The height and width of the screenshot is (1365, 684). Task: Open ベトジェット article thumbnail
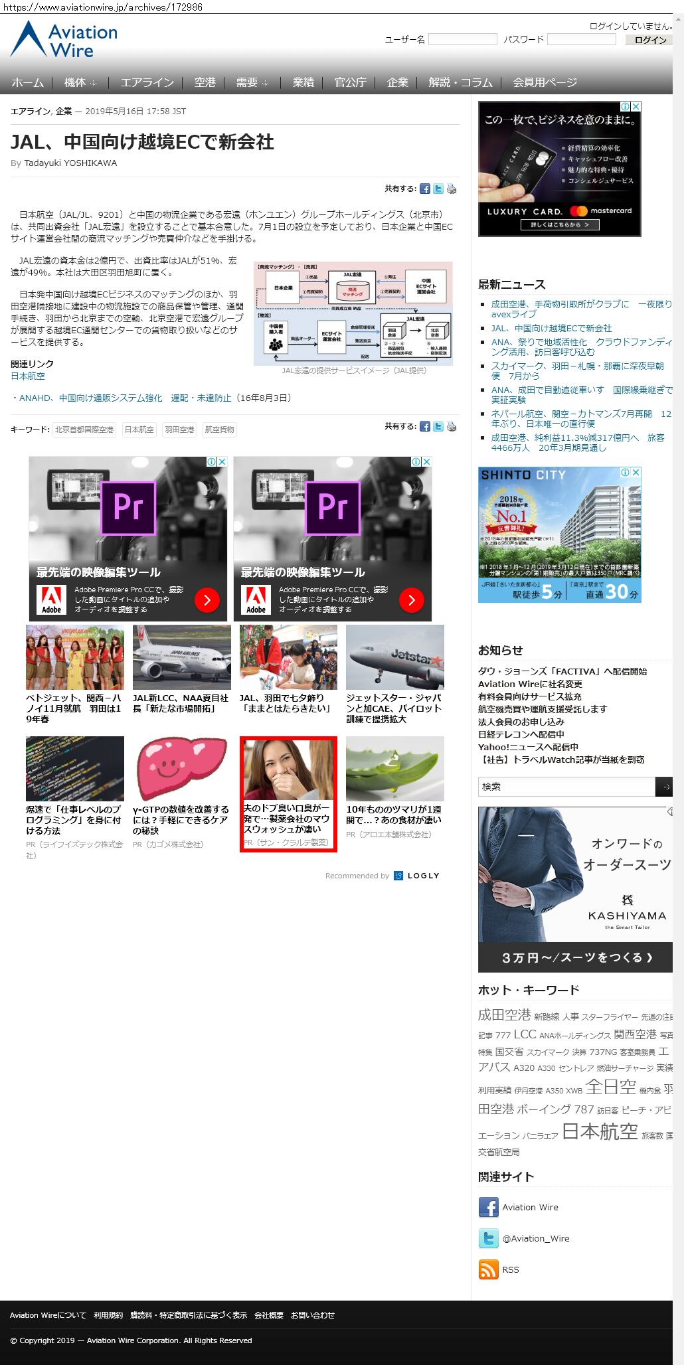[x=75, y=657]
